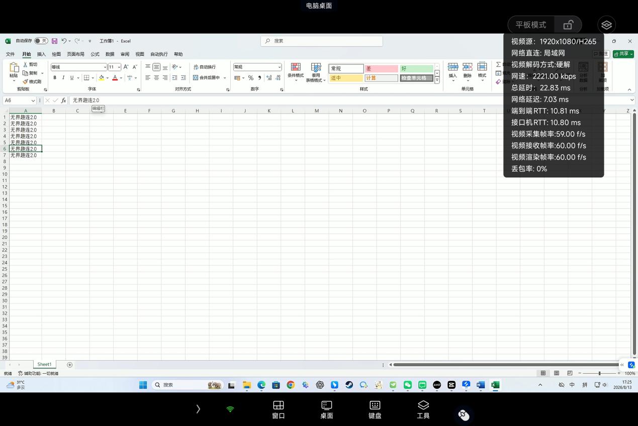Switch to the Insert (插入) tab
The width and height of the screenshot is (638, 426).
pos(41,54)
